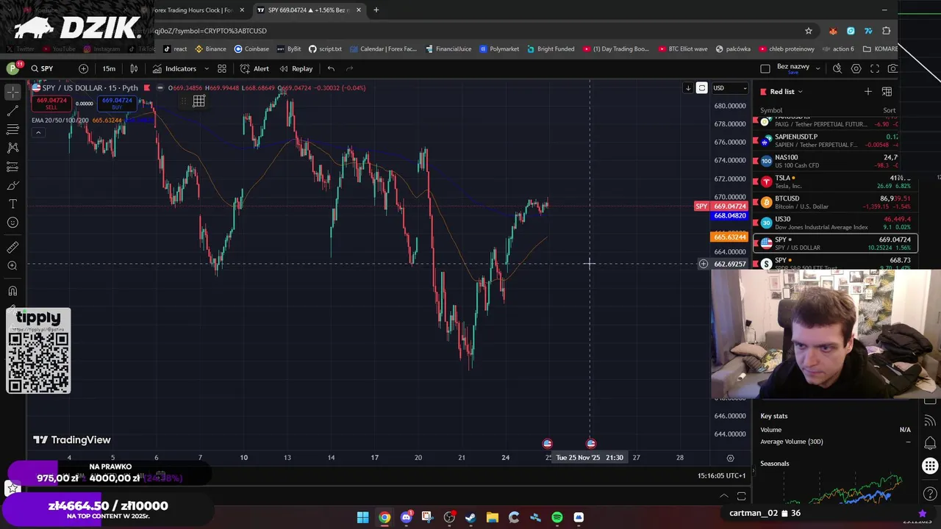941x529 pixels.
Task: Select the brush drawing tool
Action: click(12, 185)
